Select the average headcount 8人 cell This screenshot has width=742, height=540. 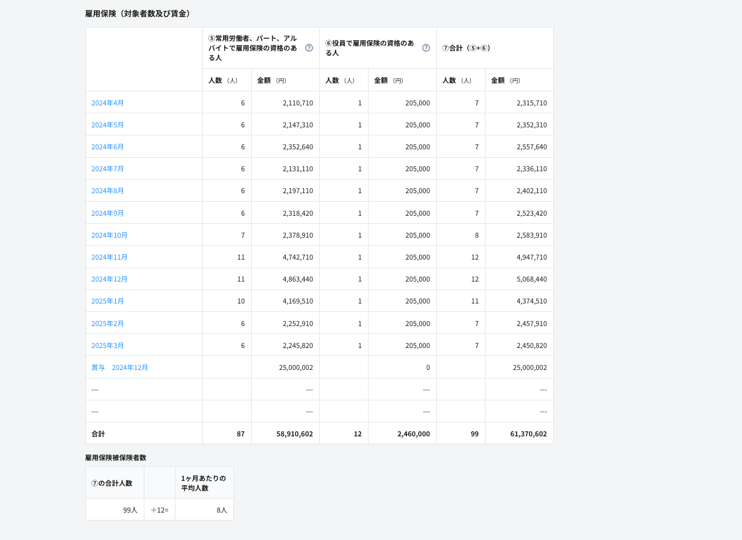222,510
